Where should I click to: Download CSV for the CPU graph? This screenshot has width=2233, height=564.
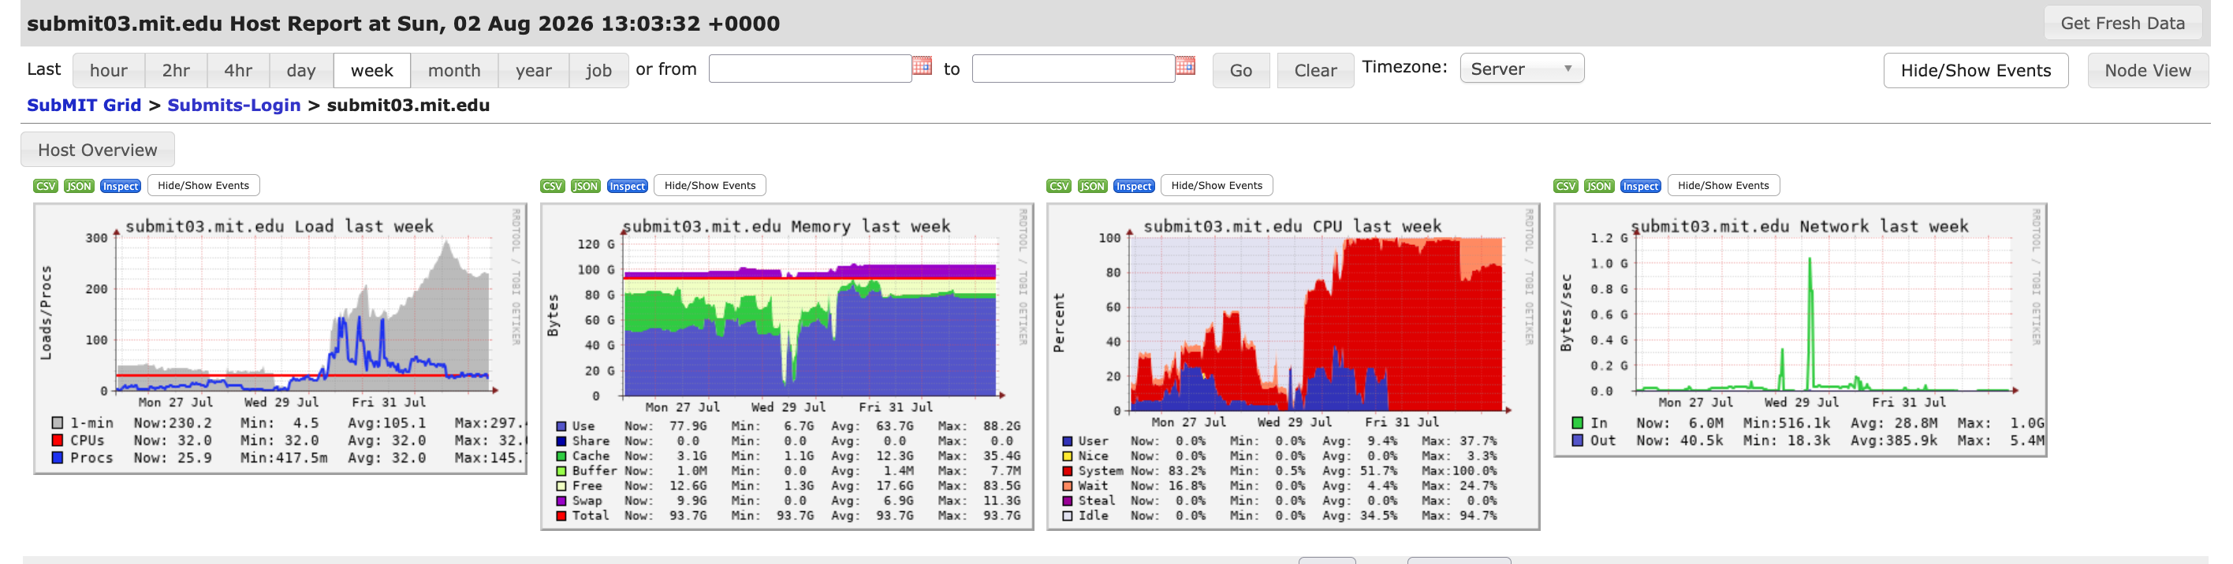click(1059, 186)
